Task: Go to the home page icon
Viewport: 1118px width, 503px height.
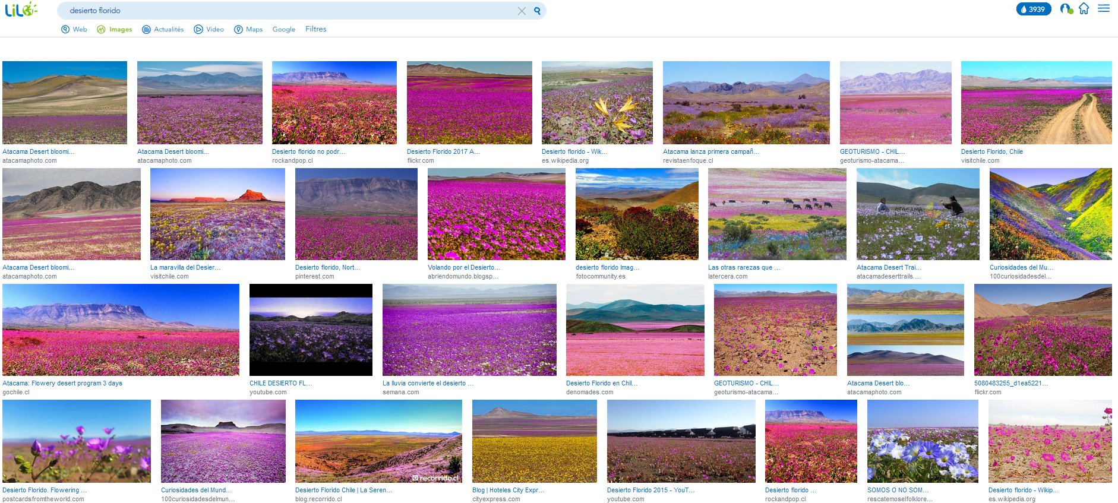Action: tap(1084, 9)
